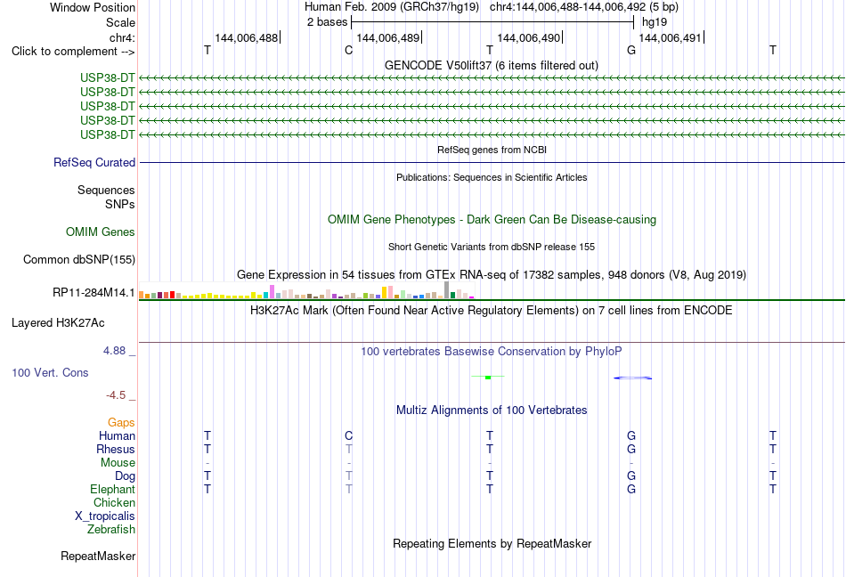Click the position label 144,006,488
The width and height of the screenshot is (846, 577).
[x=246, y=37]
